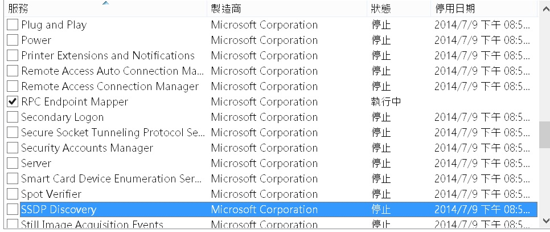The height and width of the screenshot is (232, 550).
Task: Check the Plug and Play checkbox
Action: click(x=13, y=25)
